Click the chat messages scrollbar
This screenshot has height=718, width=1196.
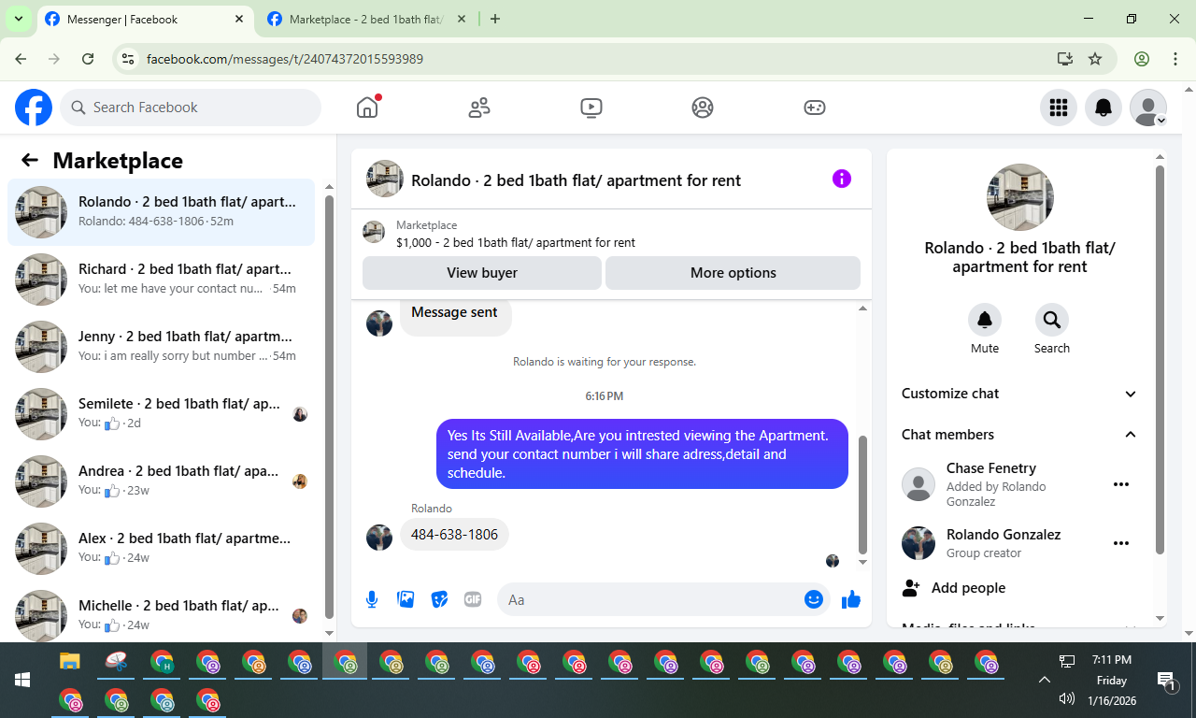pyautogui.click(x=862, y=495)
